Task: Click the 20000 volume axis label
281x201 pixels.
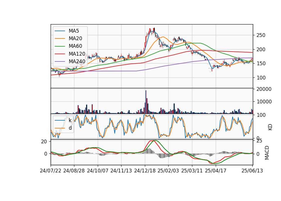Action: pyautogui.click(x=264, y=89)
